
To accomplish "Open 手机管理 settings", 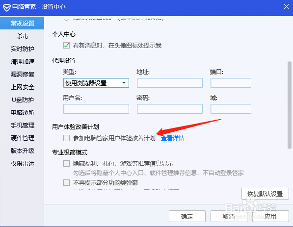I will pos(22,125).
